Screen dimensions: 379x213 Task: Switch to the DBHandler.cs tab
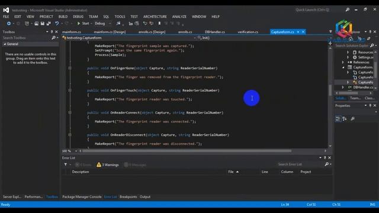pyautogui.click(x=214, y=32)
